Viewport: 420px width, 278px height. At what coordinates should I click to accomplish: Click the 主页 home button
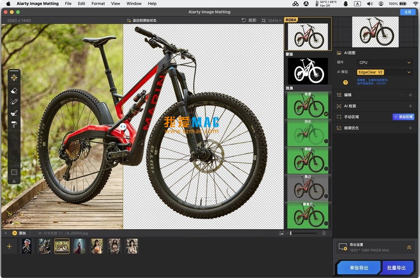click(x=408, y=12)
